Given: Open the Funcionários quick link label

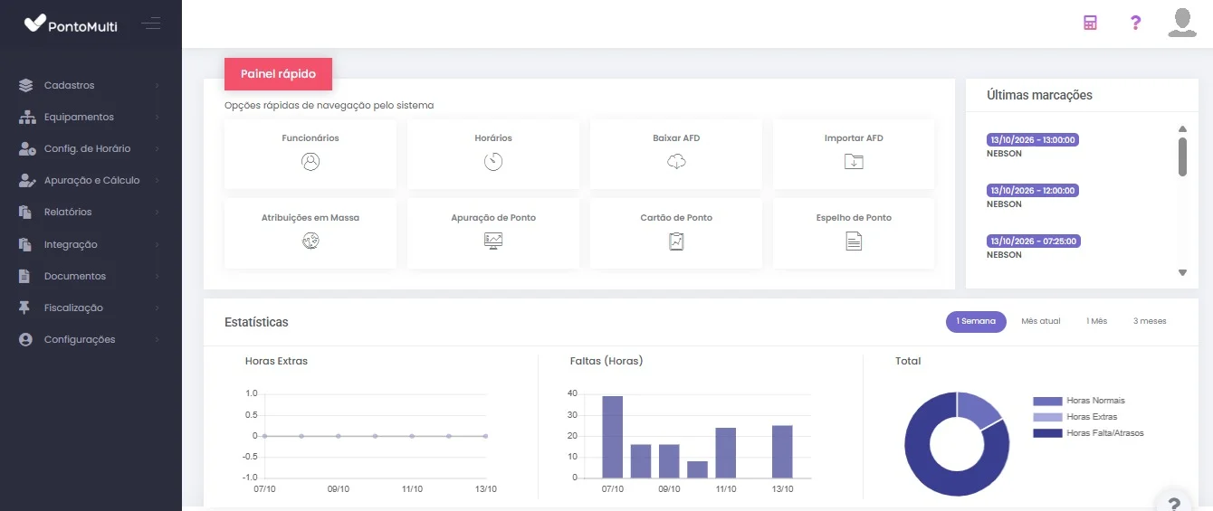Looking at the screenshot, I should pos(310,138).
